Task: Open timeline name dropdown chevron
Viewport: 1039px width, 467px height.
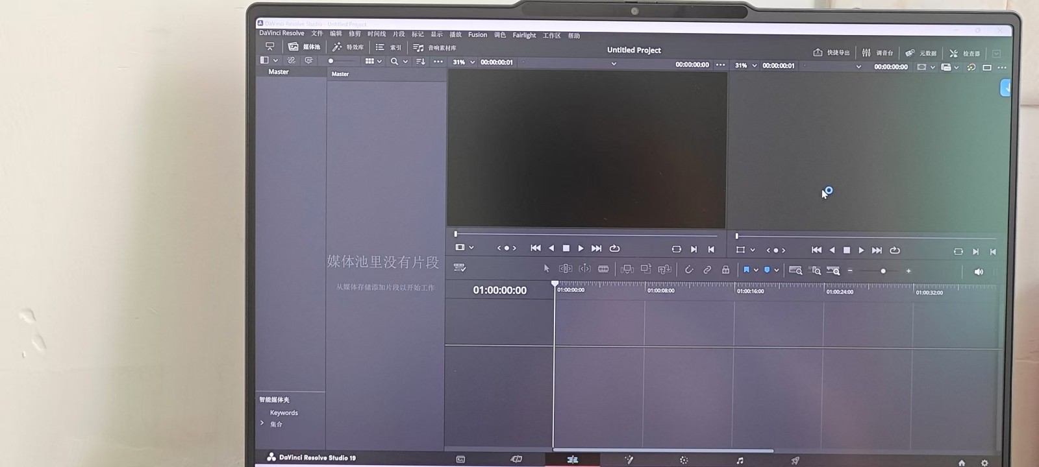Action: tap(858, 66)
